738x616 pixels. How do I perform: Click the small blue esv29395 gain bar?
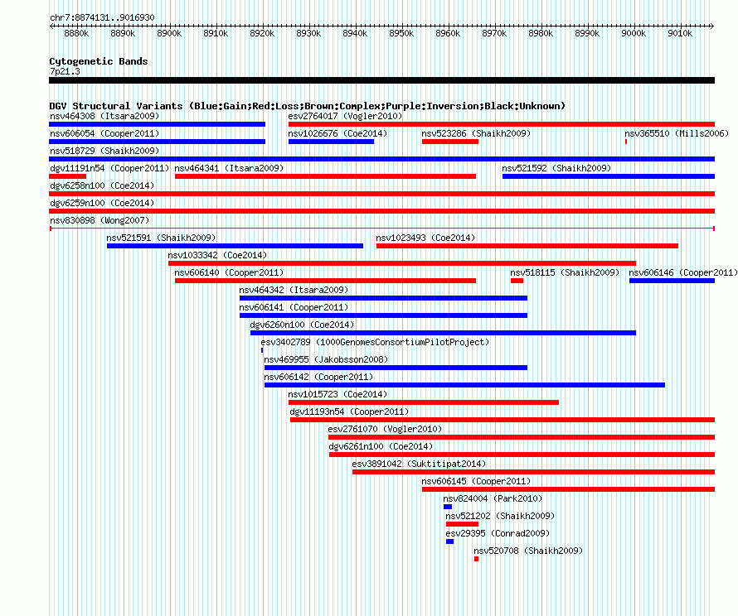pyautogui.click(x=450, y=541)
